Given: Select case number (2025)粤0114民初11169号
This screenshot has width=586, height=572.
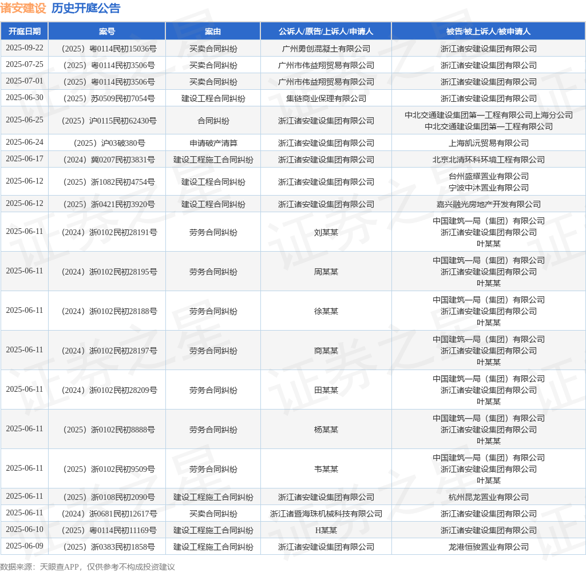Looking at the screenshot, I should pos(109,530).
